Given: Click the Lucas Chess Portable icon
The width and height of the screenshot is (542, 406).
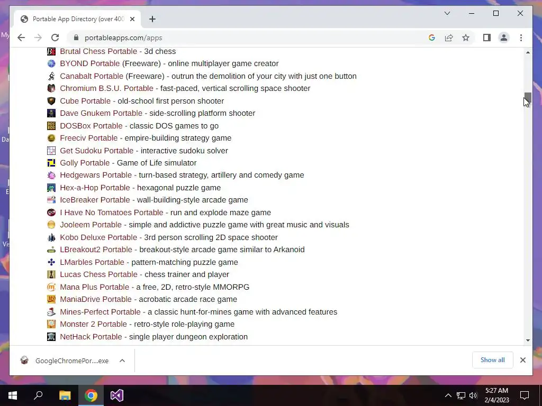Looking at the screenshot, I should tap(51, 274).
